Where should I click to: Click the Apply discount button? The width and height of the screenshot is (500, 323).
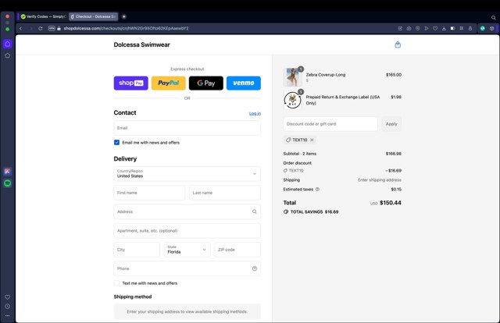[391, 124]
